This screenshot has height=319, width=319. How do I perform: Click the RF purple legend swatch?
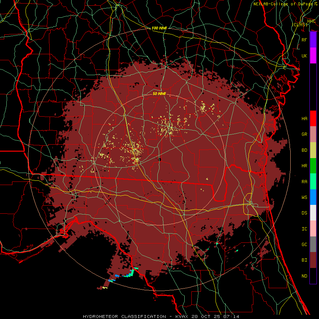pos(313,40)
